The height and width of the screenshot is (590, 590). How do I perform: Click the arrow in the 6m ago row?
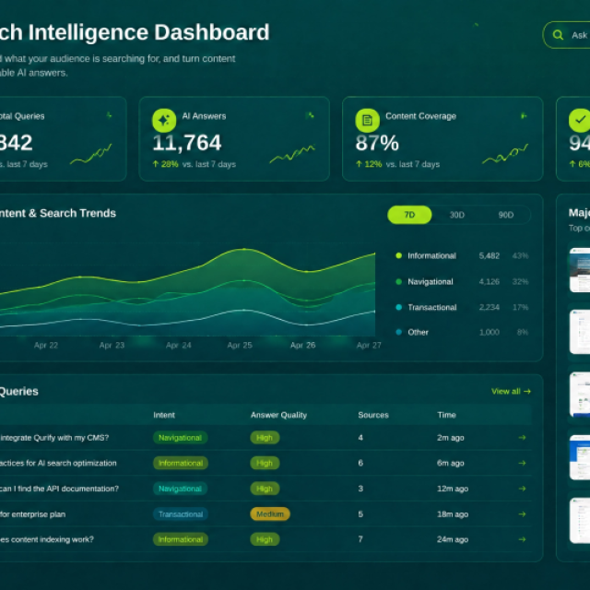pos(522,463)
